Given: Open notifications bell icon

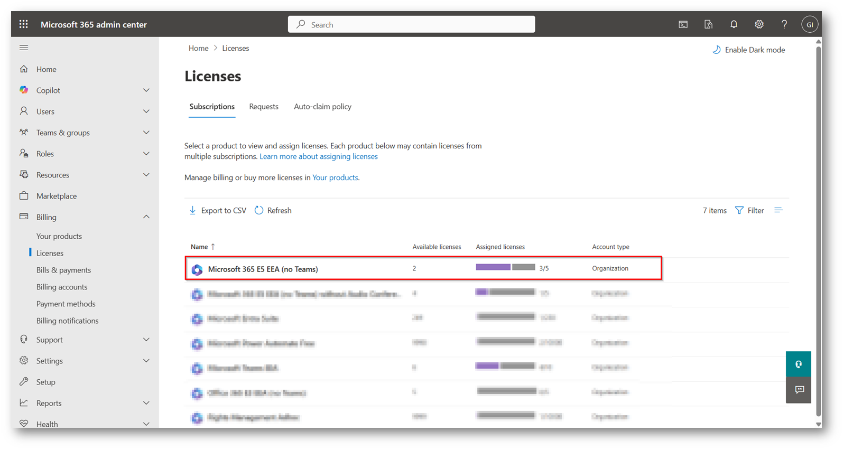Looking at the screenshot, I should coord(734,24).
